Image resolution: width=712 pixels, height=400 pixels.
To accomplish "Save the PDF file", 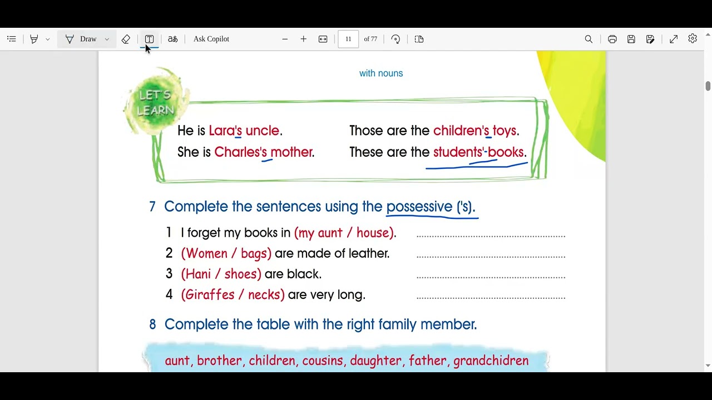I will click(631, 39).
